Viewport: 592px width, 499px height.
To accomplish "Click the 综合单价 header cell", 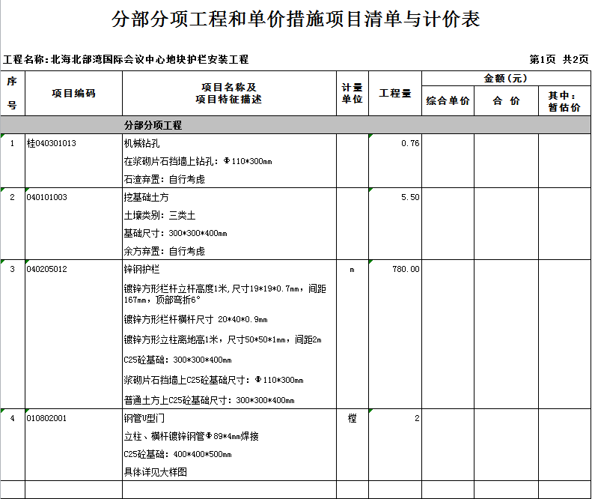I will pos(448,101).
